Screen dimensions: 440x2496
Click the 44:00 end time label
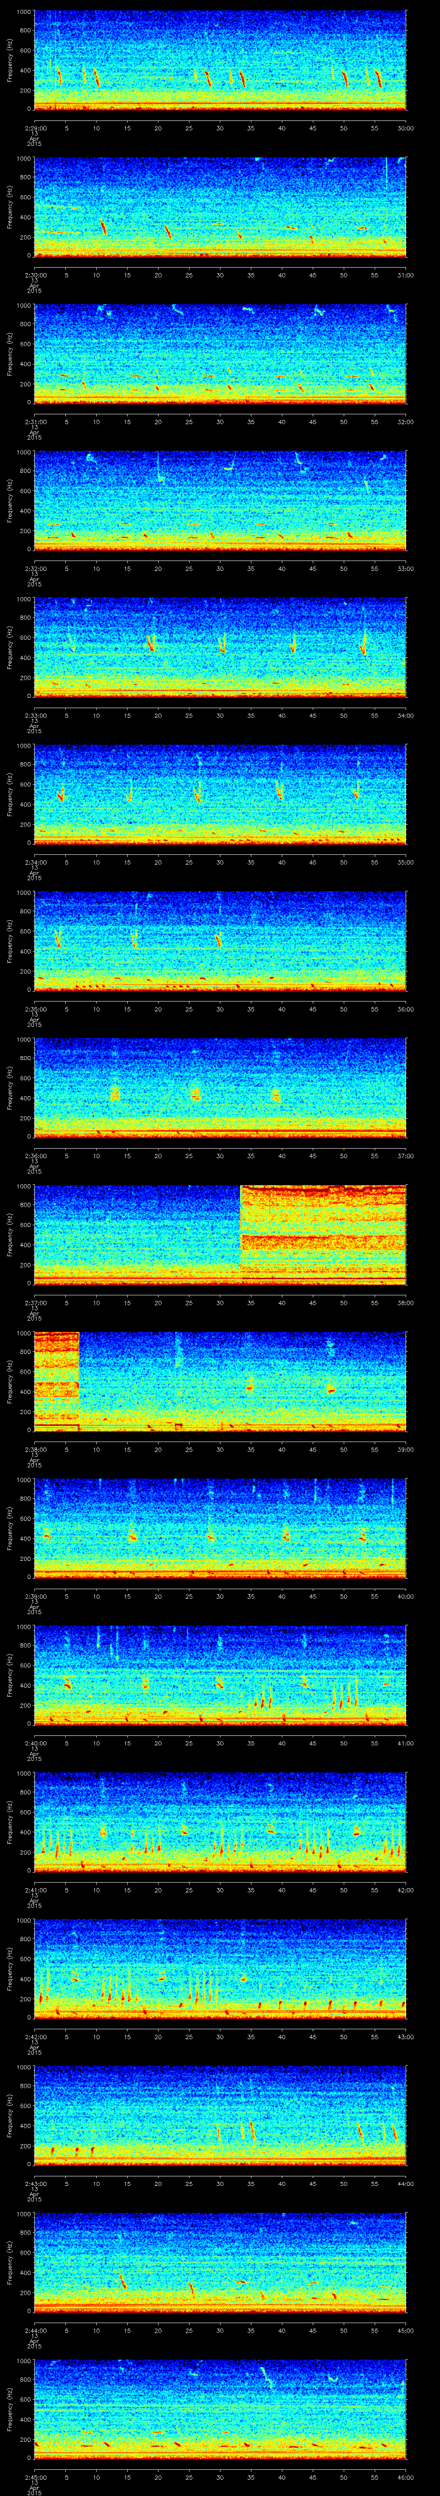[405, 2184]
